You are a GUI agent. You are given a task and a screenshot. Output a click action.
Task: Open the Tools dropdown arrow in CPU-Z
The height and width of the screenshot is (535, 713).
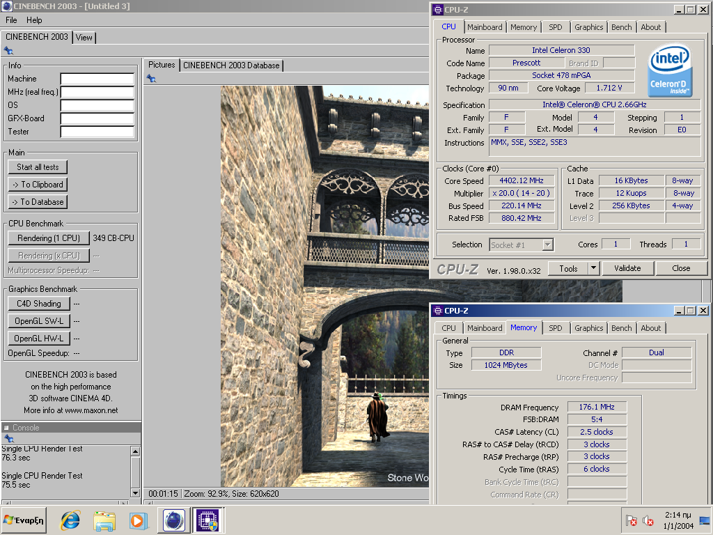[x=593, y=268]
